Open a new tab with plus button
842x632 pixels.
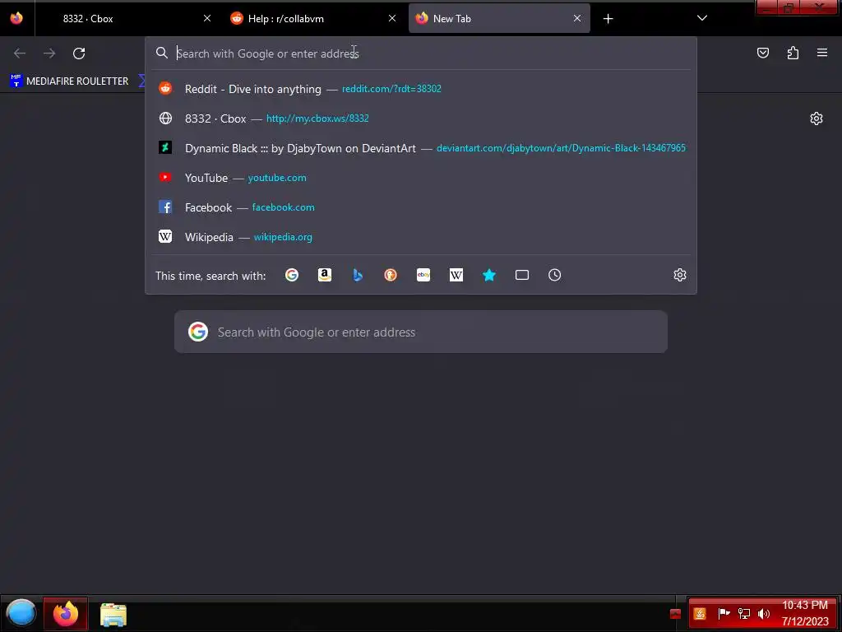click(x=608, y=19)
